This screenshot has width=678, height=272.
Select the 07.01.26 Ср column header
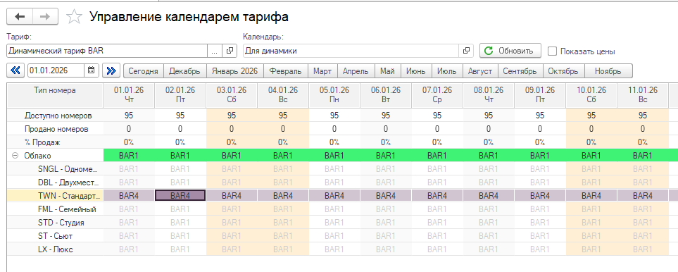[437, 95]
